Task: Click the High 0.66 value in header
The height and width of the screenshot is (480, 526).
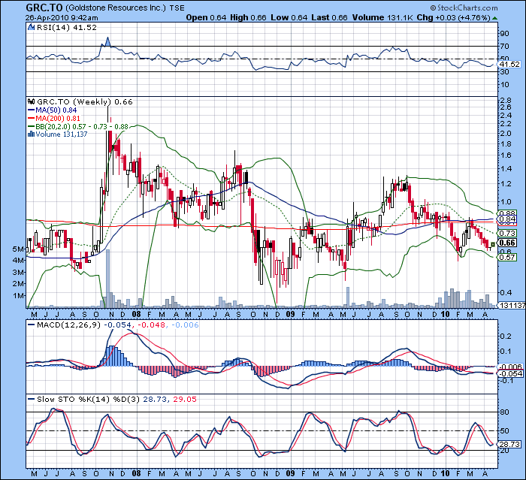Action: 248,17
